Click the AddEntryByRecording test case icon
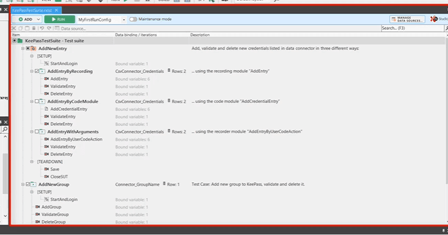The image size is (448, 235). click(x=42, y=71)
